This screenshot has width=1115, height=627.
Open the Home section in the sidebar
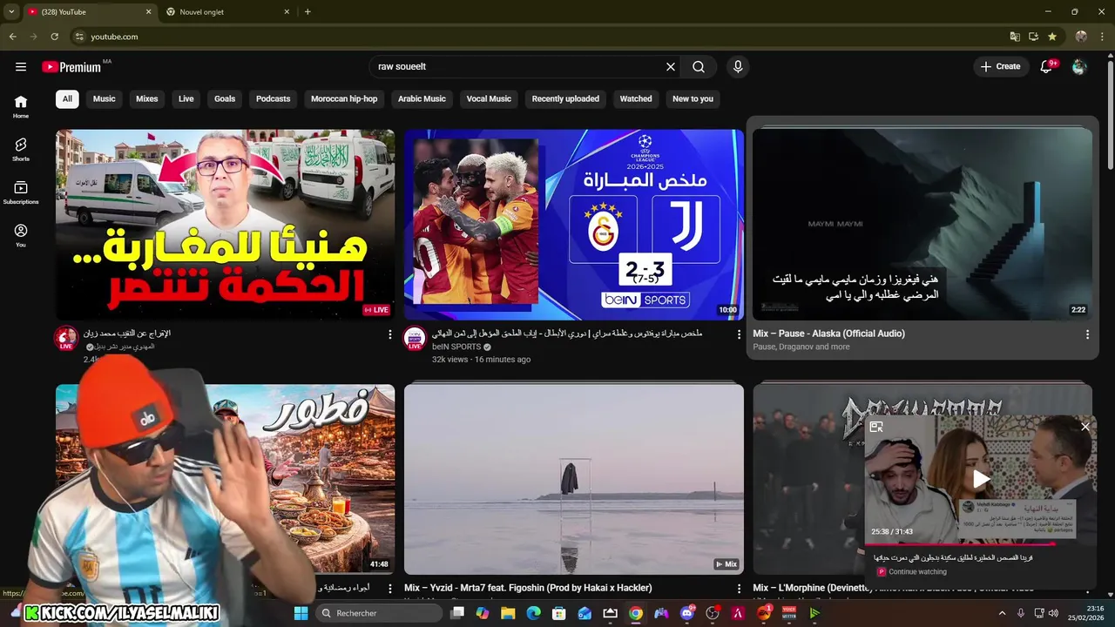click(x=21, y=106)
